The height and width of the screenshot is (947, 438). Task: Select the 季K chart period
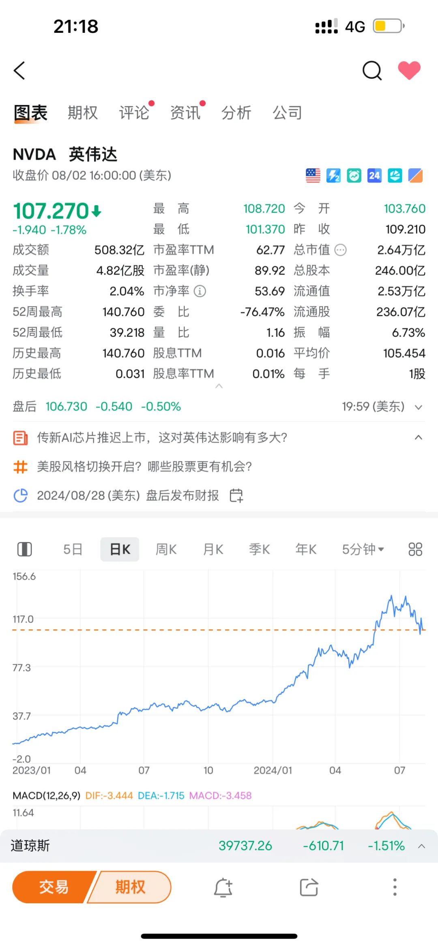click(260, 550)
